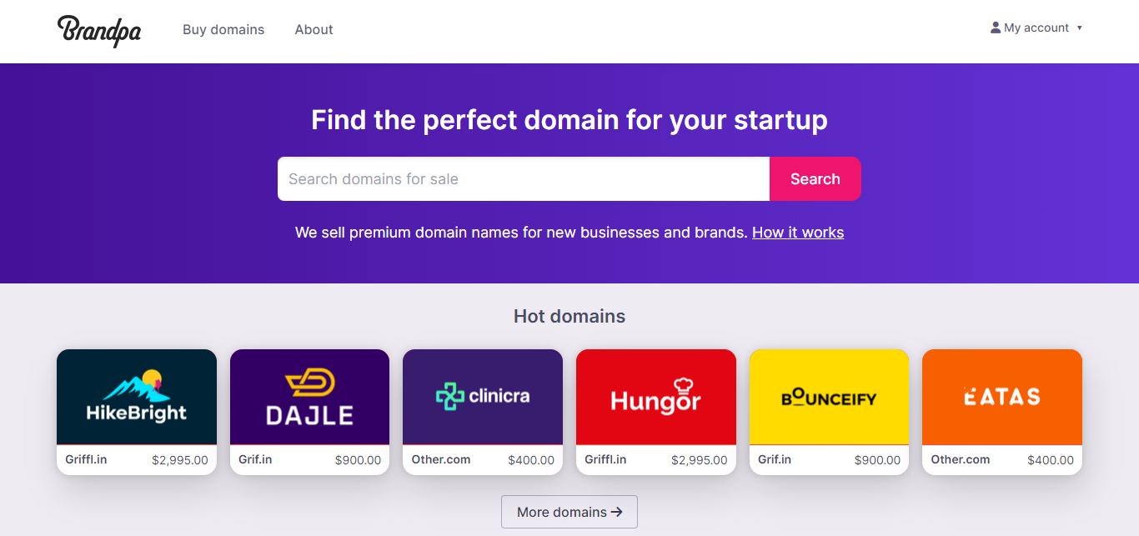The image size is (1139, 536).
Task: Click the $900.00 price under DAJLE
Action: click(358, 460)
